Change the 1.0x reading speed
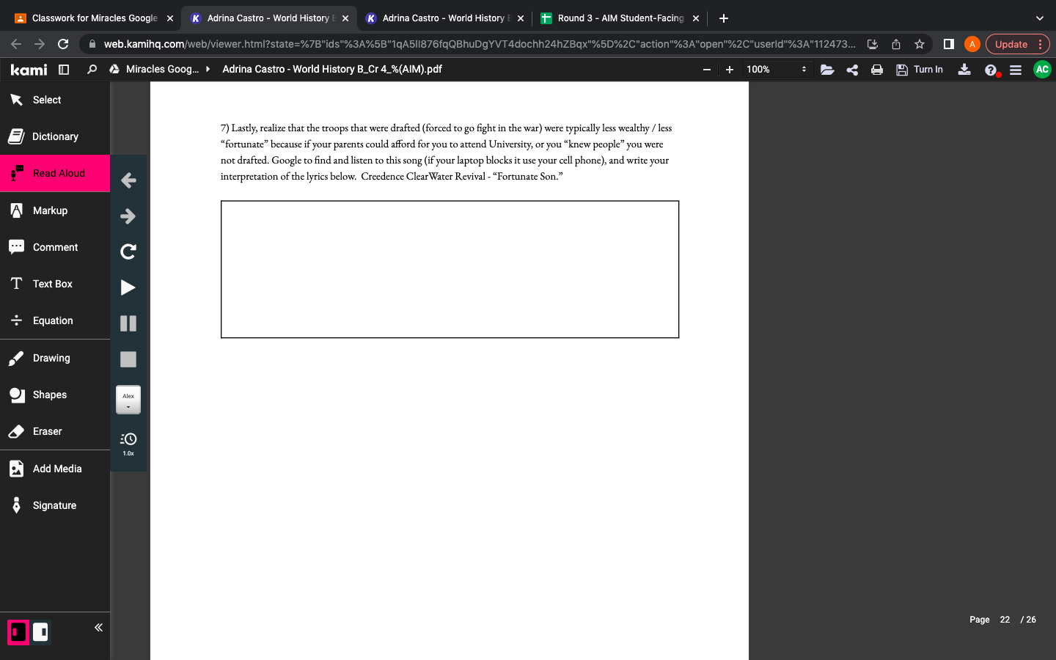 (x=128, y=443)
